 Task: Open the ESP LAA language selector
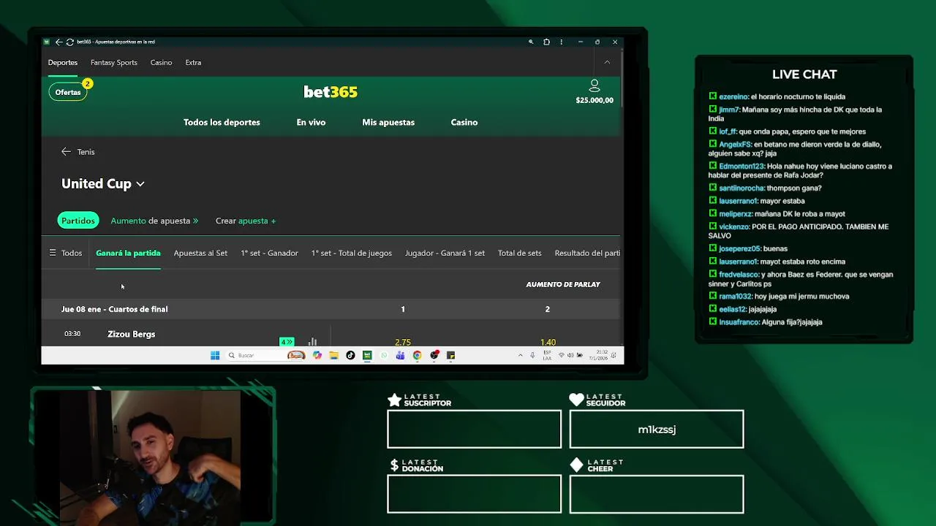point(547,355)
